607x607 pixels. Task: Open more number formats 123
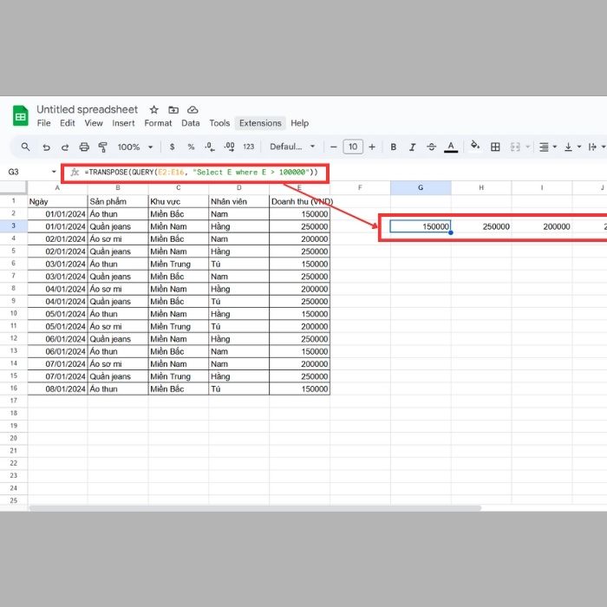[249, 147]
